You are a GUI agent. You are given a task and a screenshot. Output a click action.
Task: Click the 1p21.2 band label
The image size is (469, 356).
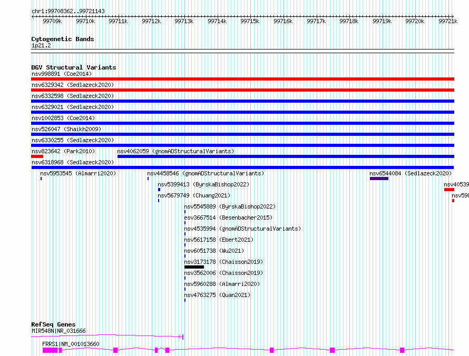click(41, 46)
